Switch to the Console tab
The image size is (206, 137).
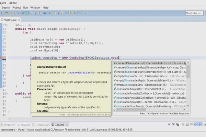click(x=58, y=125)
